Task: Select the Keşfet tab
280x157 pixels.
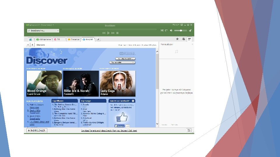Action: [x=88, y=39]
